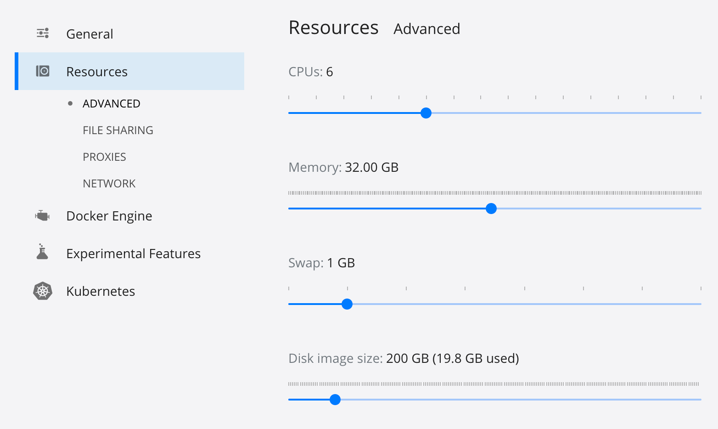Click the Disk image size slider handle
Viewport: 718px width, 429px height.
click(335, 400)
